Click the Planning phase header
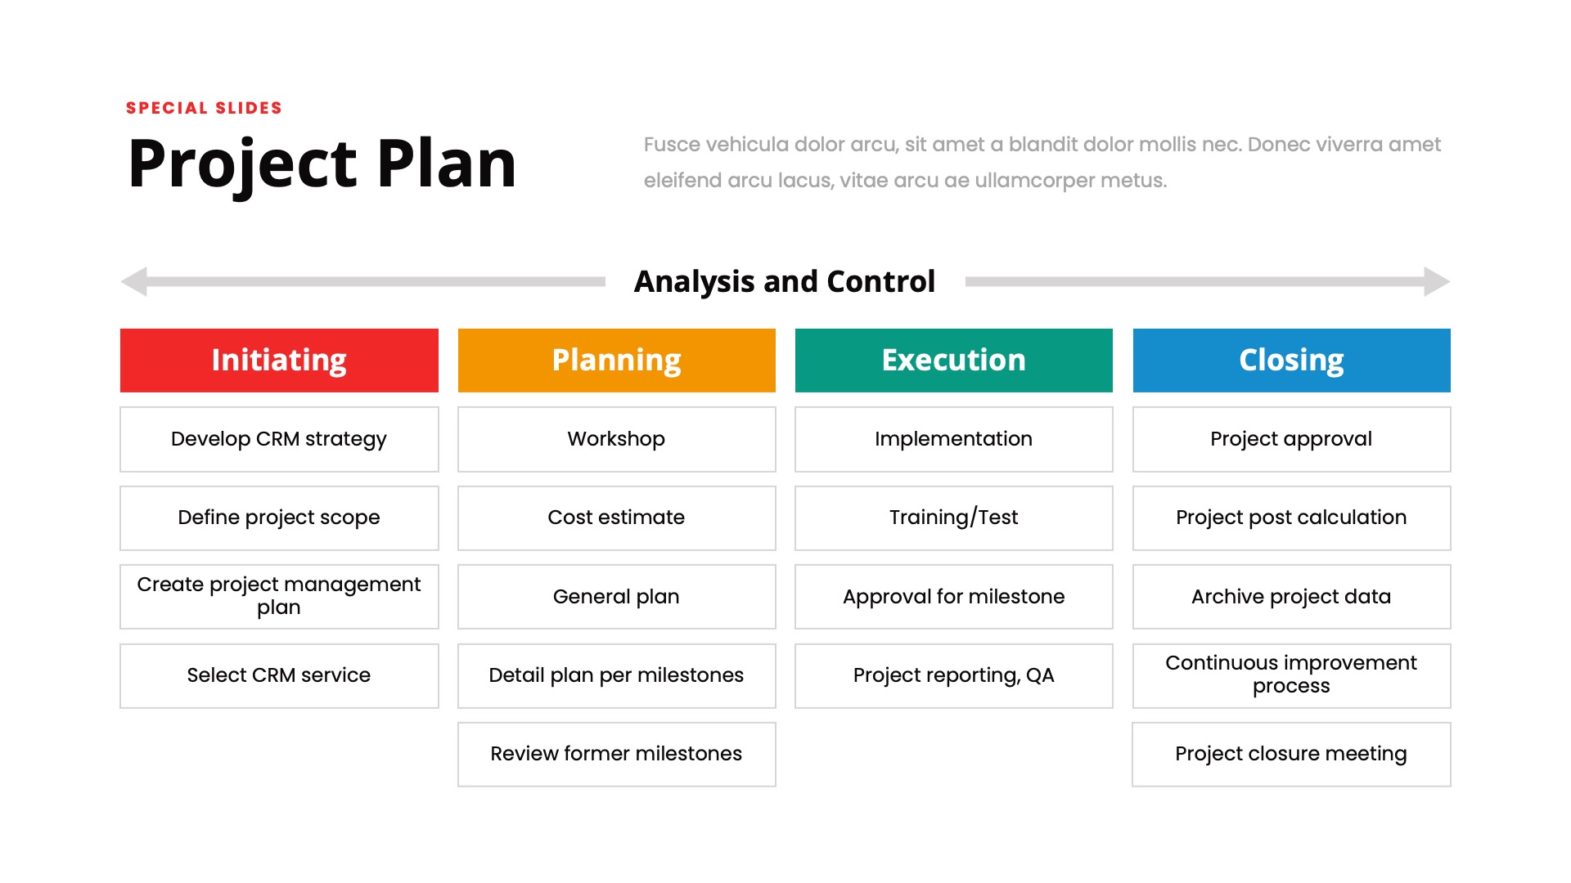 pyautogui.click(x=617, y=359)
